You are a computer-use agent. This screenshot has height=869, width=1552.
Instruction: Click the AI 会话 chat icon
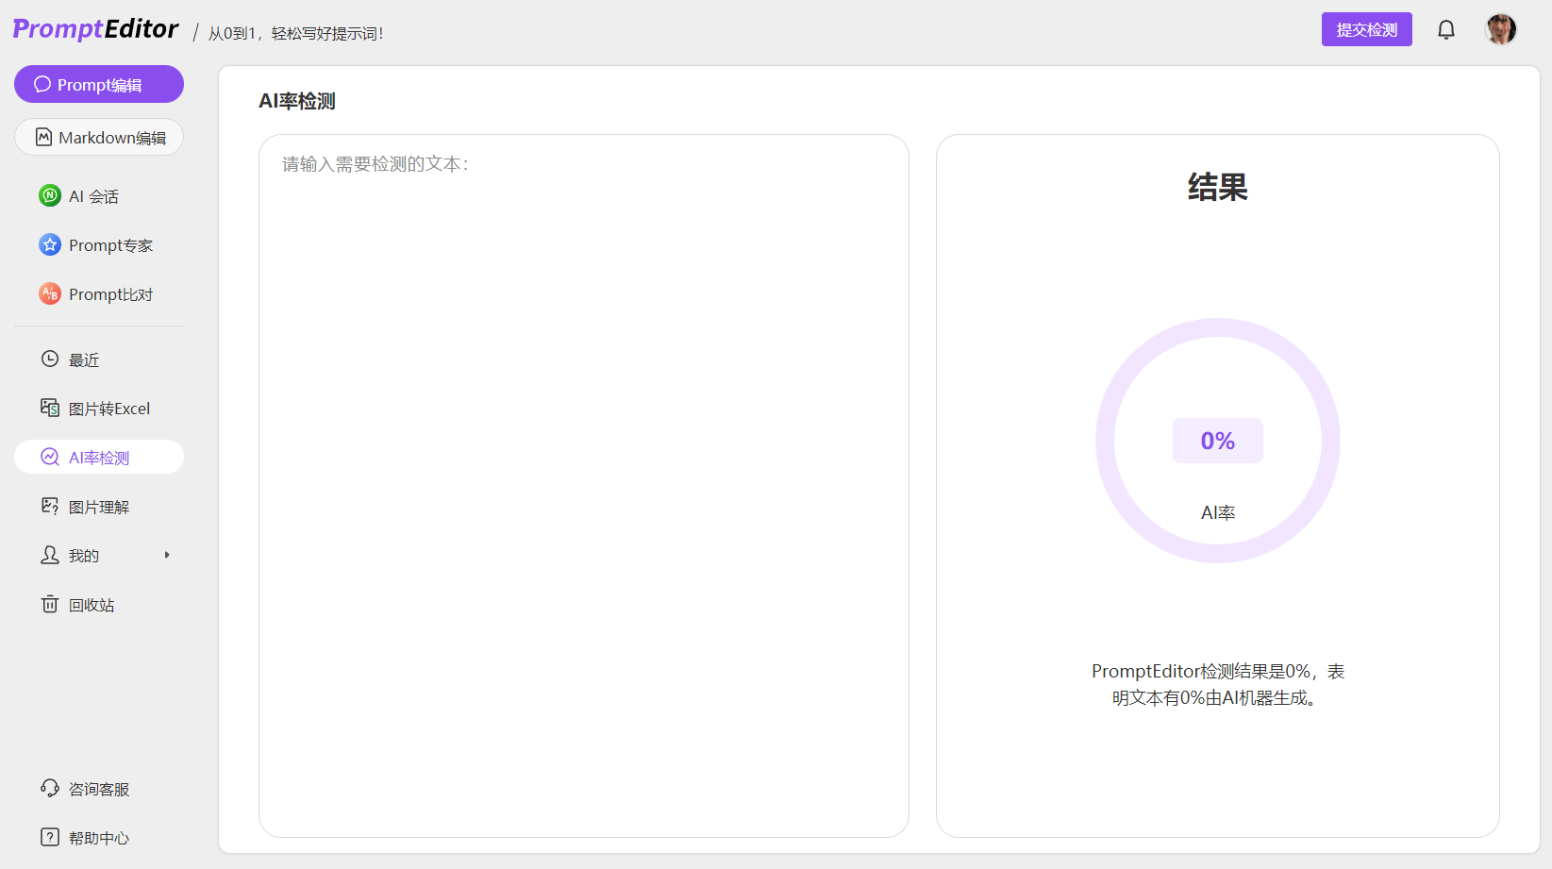(x=50, y=196)
